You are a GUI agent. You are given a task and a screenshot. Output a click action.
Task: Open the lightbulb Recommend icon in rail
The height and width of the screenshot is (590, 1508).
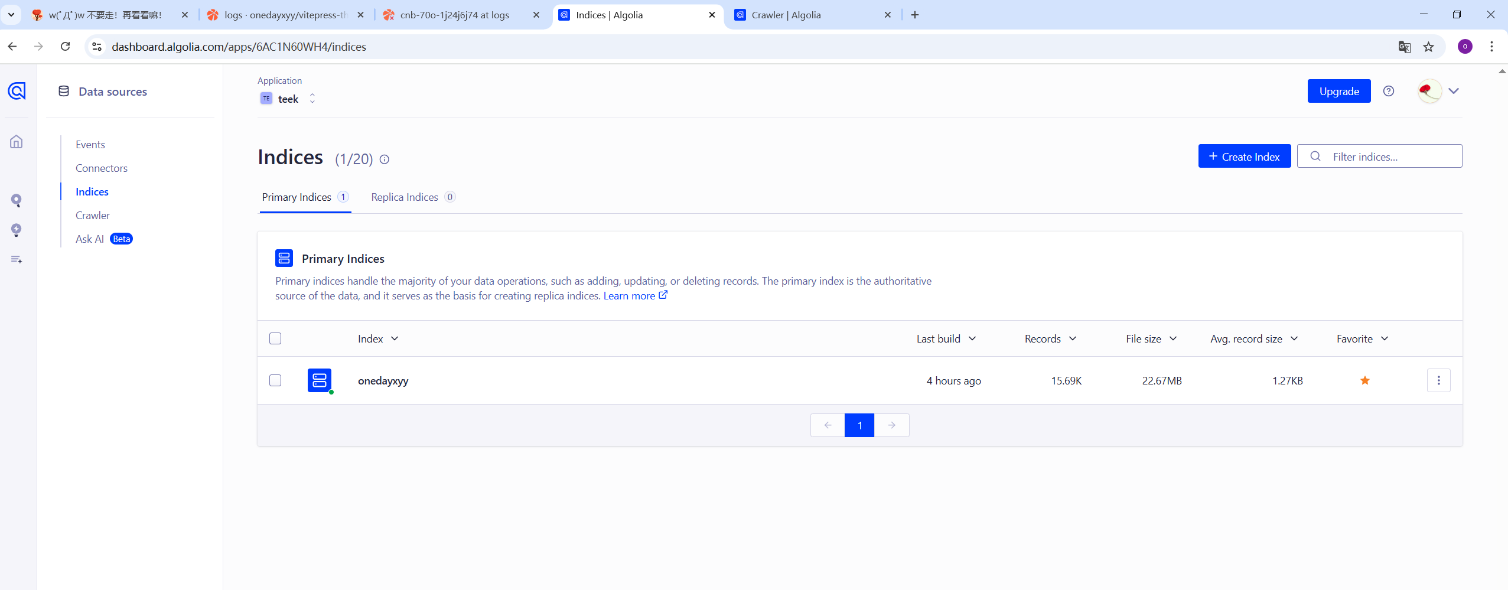coord(17,230)
